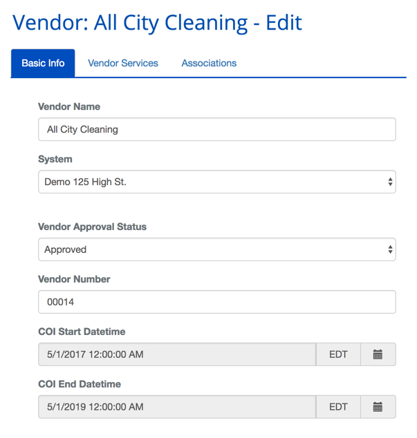Click the EDT timezone button for COI Start
Screen dimensions: 417x438
(x=338, y=354)
